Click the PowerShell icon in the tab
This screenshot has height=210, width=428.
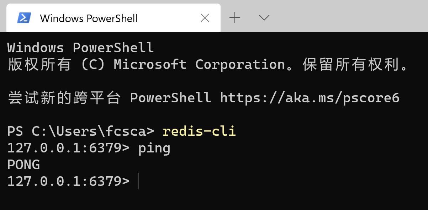tap(24, 18)
